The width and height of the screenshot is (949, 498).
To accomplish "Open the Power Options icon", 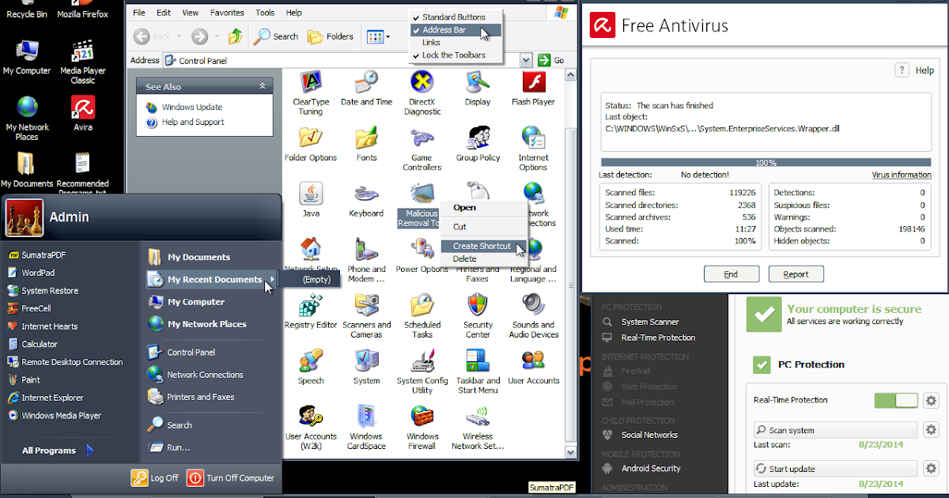I will (x=422, y=255).
